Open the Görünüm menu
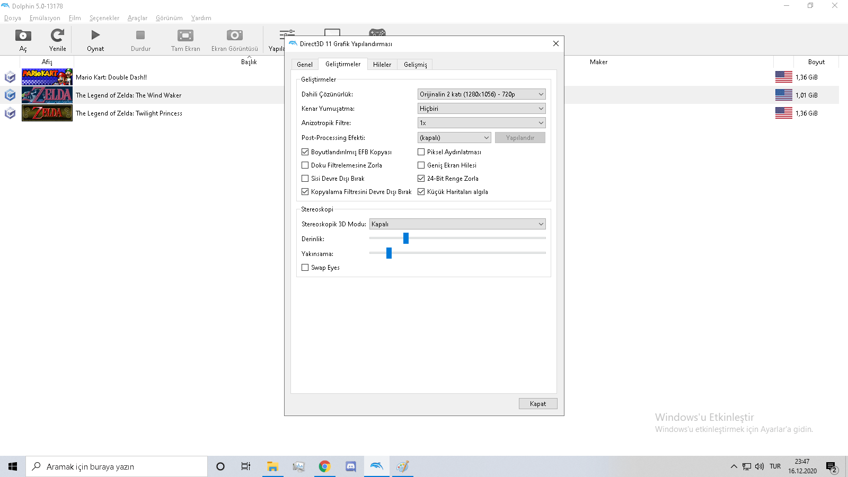 point(169,18)
